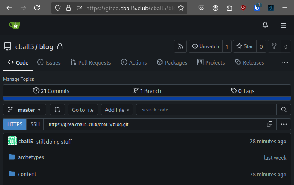Click the blog repository name link
The height and width of the screenshot is (185, 294).
click(46, 46)
